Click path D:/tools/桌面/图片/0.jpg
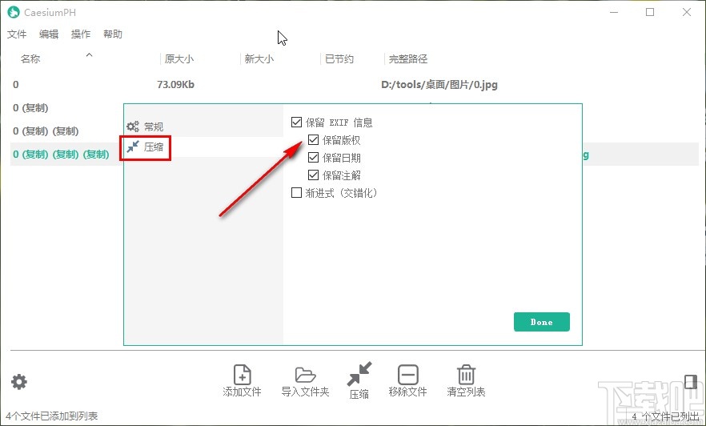Image resolution: width=706 pixels, height=426 pixels. tap(439, 85)
